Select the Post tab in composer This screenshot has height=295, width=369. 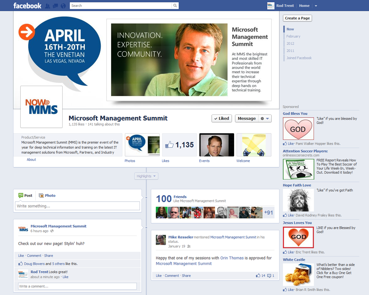[25, 196]
